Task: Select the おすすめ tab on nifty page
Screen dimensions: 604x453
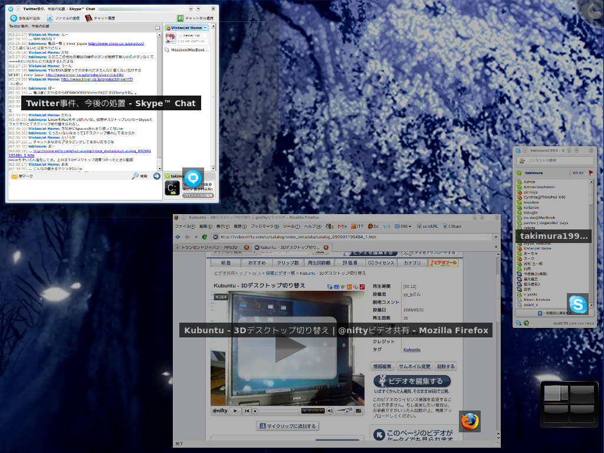Action: click(257, 263)
